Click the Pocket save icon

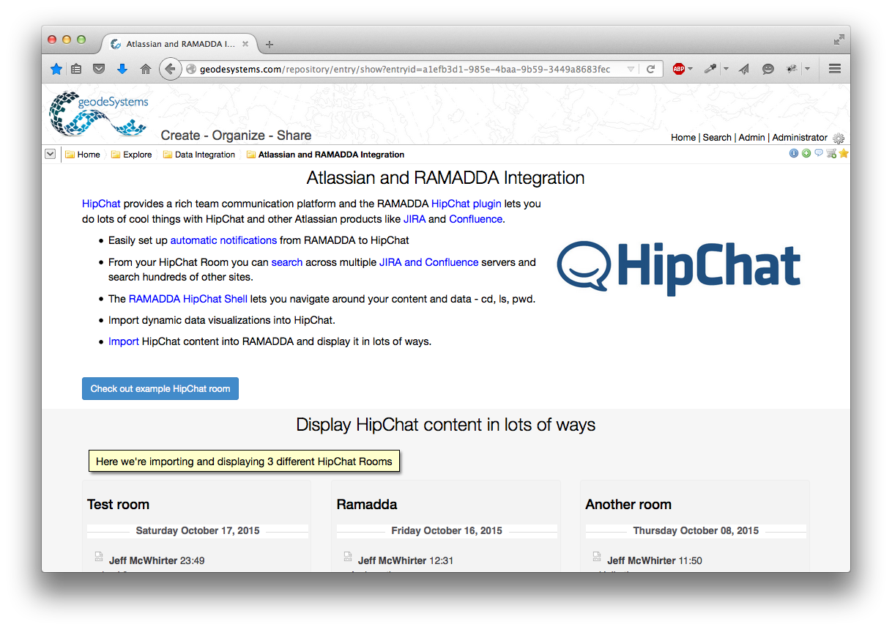pos(99,69)
